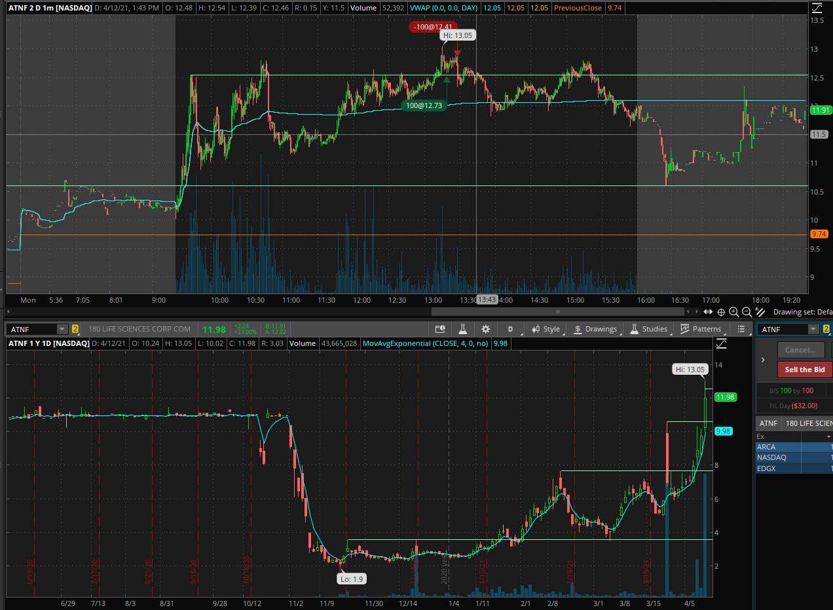Select the crosshair pointer tool icon
Image resolution: width=833 pixels, height=610 pixels.
[721, 312]
